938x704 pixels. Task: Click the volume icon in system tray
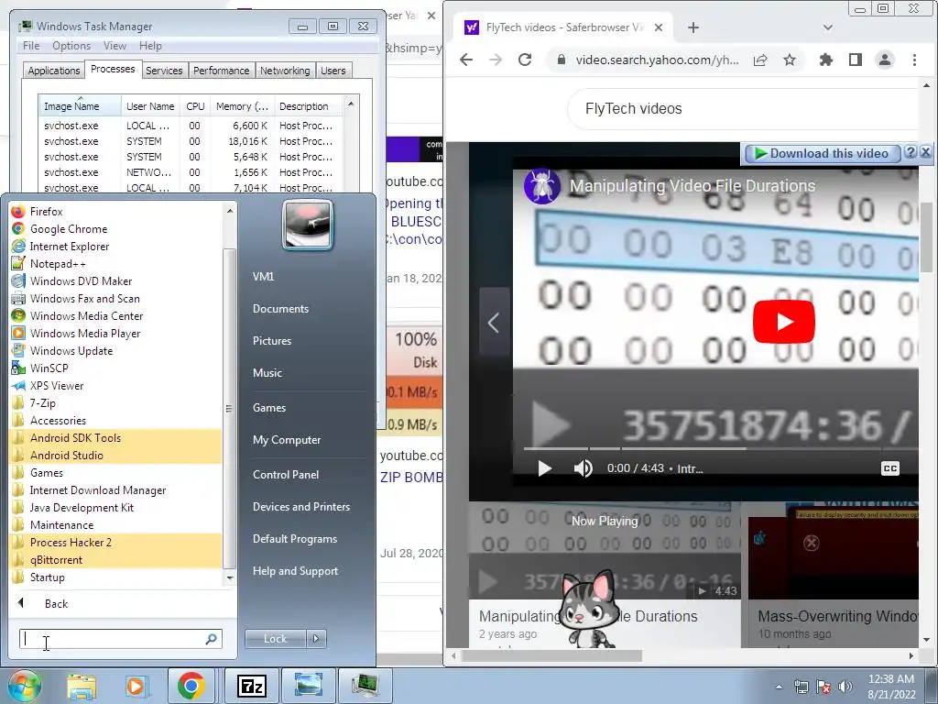click(x=845, y=687)
